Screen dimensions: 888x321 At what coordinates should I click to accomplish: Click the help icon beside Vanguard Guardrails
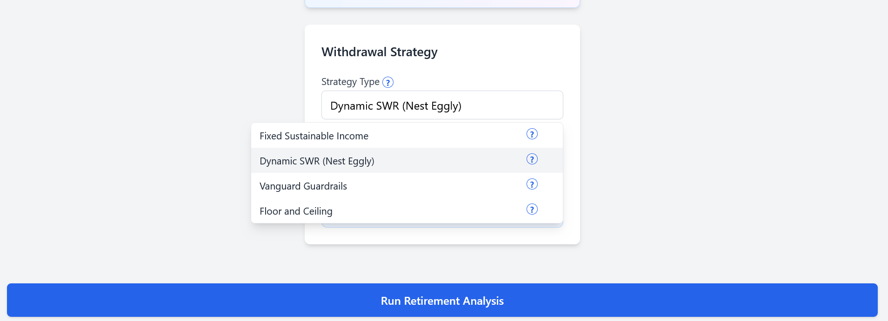[531, 184]
